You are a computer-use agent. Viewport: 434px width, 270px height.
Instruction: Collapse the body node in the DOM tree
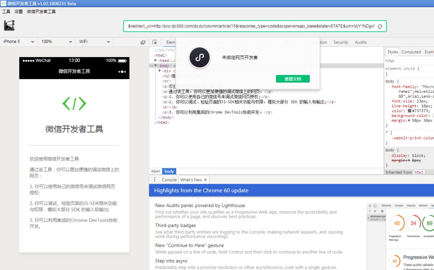[x=156, y=65]
